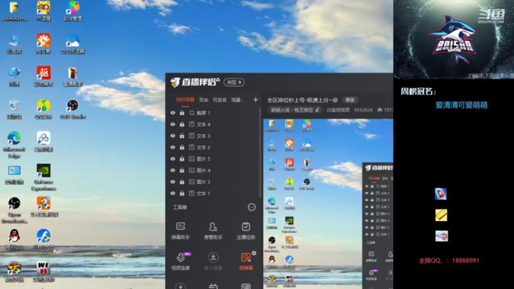Open the 弹幕助手 tool
The height and width of the screenshot is (289, 514).
coord(181,231)
